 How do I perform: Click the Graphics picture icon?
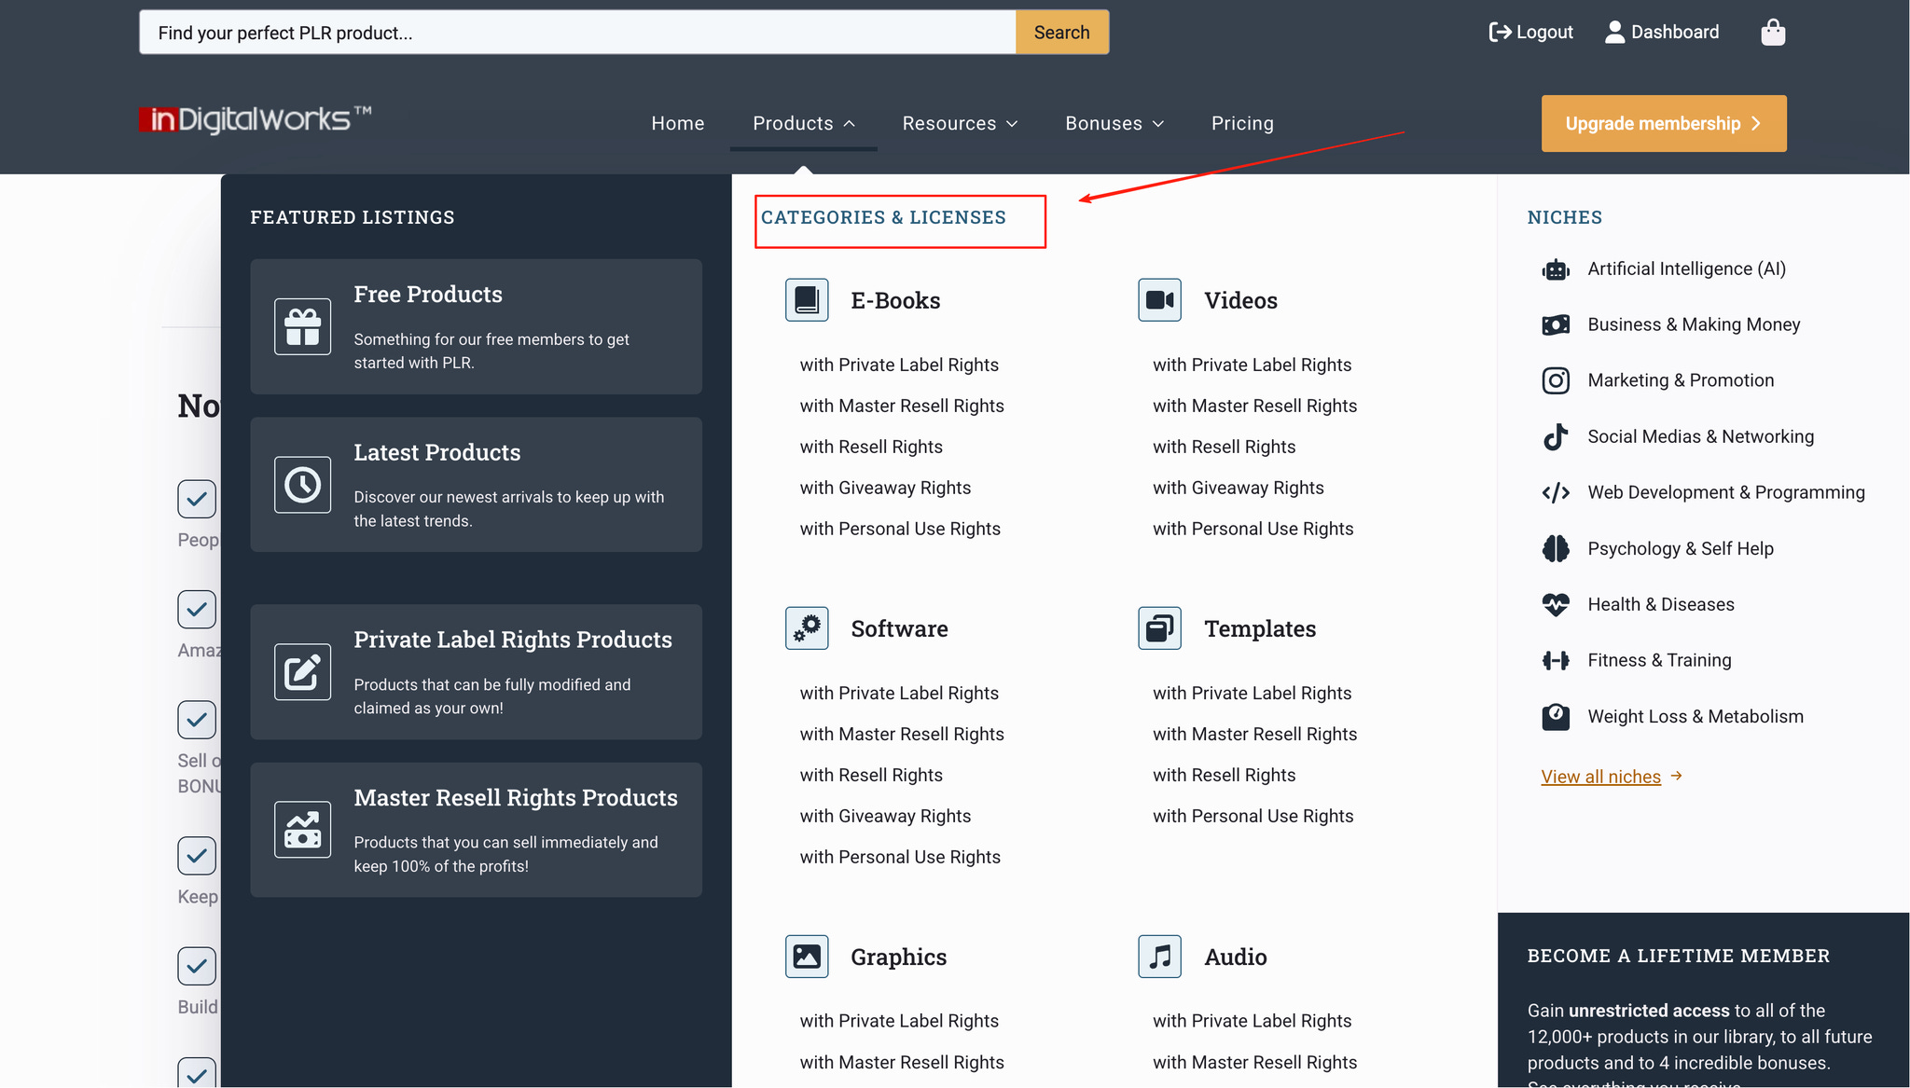pos(807,957)
